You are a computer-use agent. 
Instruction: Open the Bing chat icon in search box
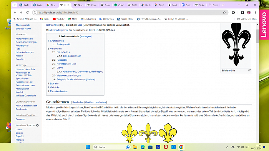coord(128,147)
